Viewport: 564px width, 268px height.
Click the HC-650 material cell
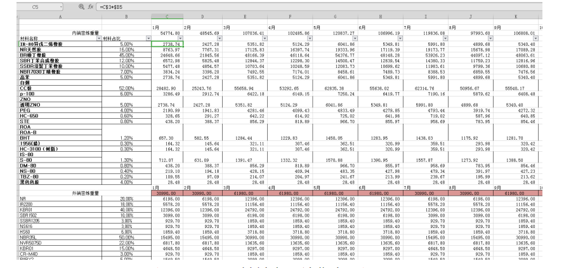(60, 116)
